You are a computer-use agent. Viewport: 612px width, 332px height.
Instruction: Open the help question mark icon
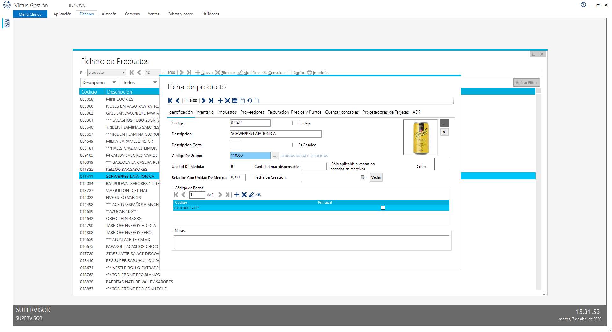(x=583, y=5)
